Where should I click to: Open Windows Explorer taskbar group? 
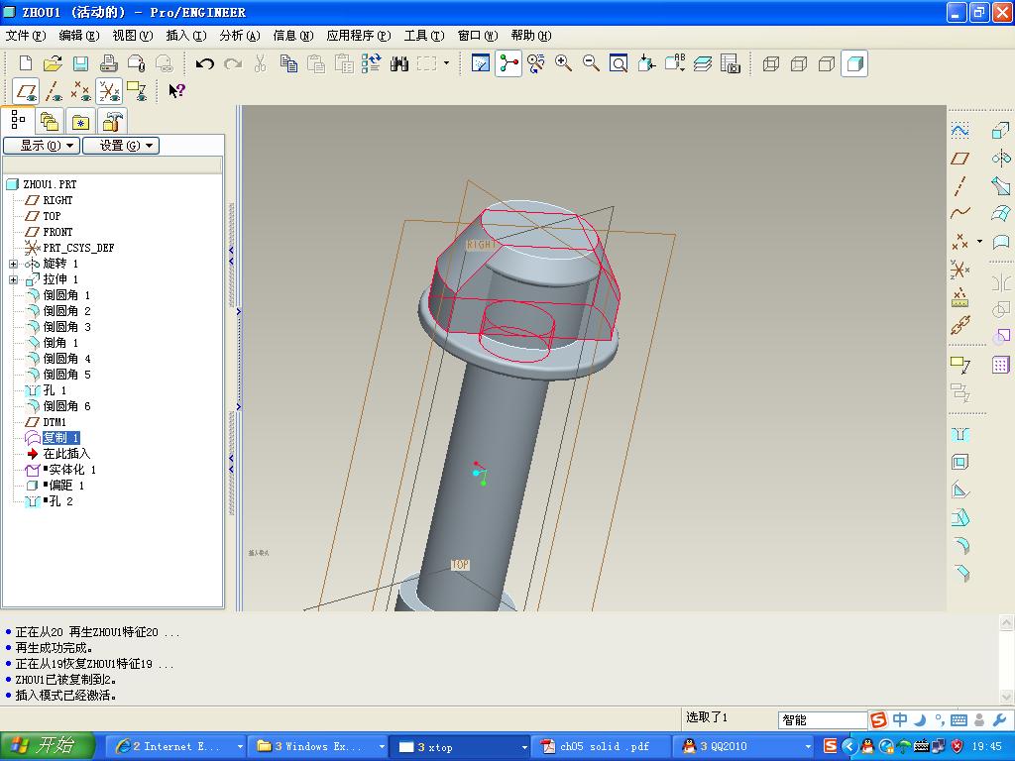click(x=317, y=747)
